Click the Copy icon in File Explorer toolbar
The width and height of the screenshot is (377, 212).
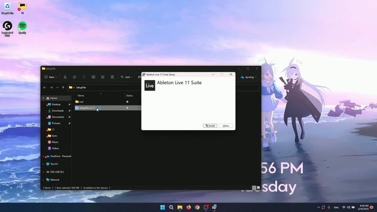pos(75,77)
